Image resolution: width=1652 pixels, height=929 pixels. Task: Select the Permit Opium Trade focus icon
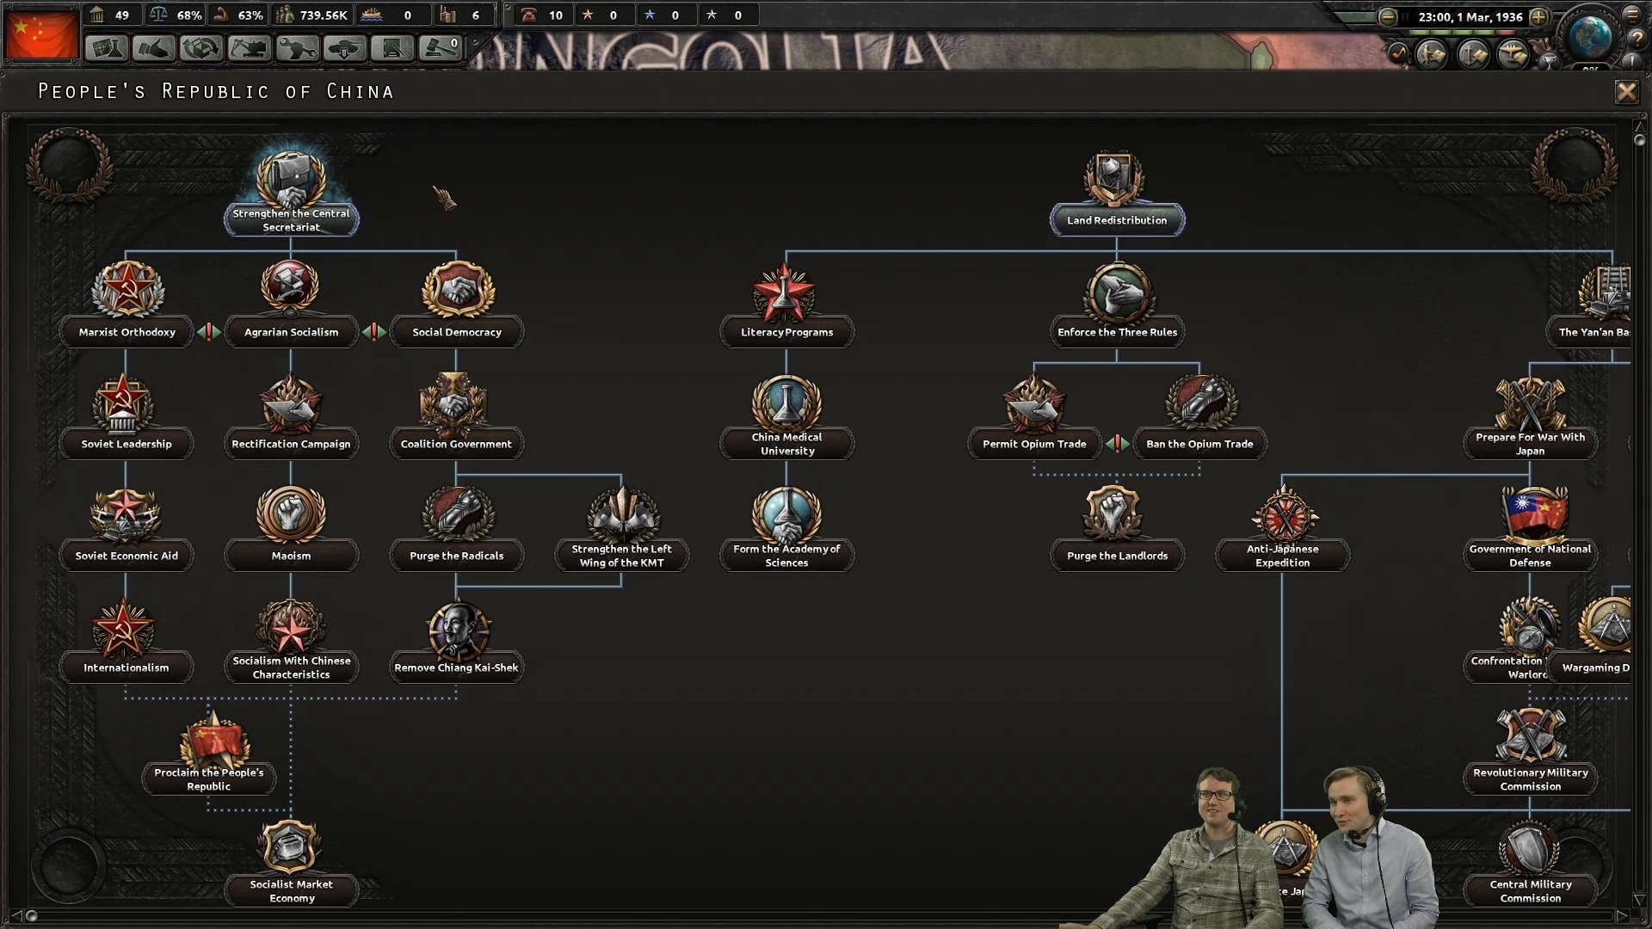pyautogui.click(x=1034, y=403)
